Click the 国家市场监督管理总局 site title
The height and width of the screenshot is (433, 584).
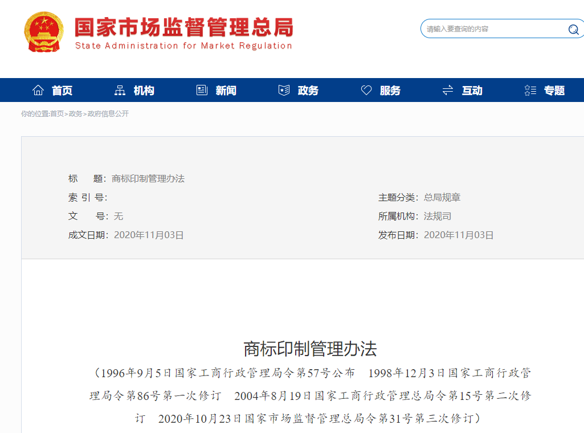(183, 27)
